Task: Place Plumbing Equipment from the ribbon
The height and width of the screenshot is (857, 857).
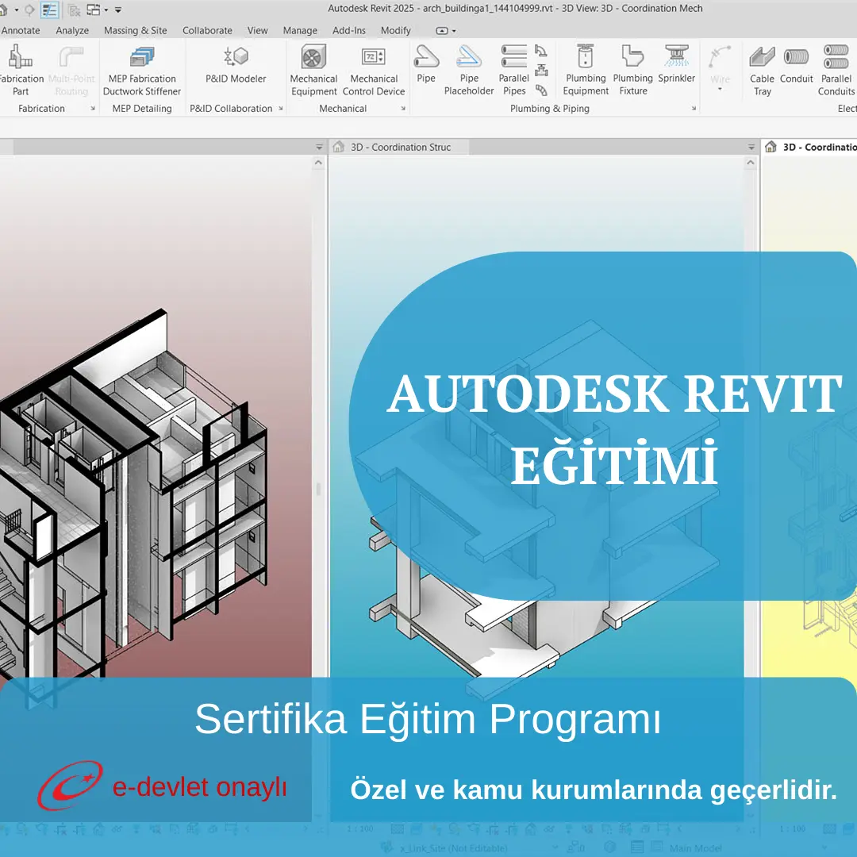Action: pos(586,71)
